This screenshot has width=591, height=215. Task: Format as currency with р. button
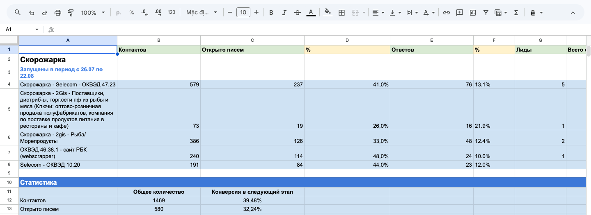pos(119,13)
